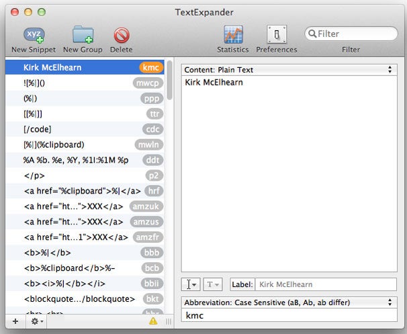Viewport: 407px width, 334px height.
Task: Click the bbii abbreviation badge
Action: (x=152, y=284)
